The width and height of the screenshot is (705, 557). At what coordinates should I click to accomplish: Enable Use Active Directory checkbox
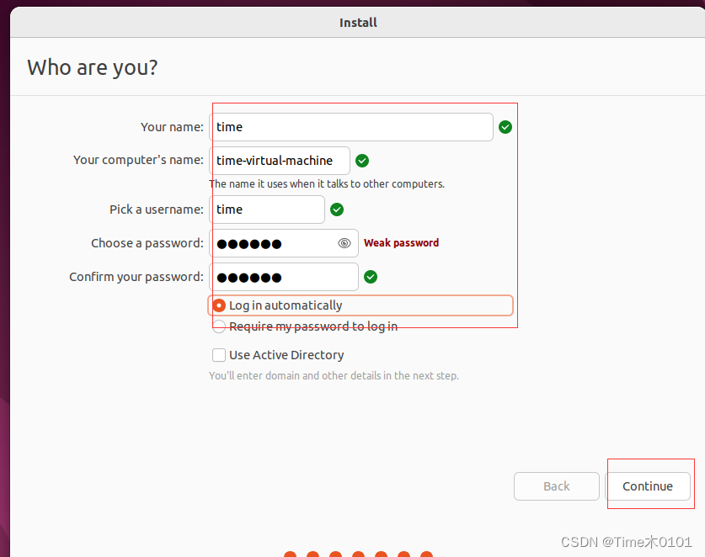pyautogui.click(x=219, y=355)
